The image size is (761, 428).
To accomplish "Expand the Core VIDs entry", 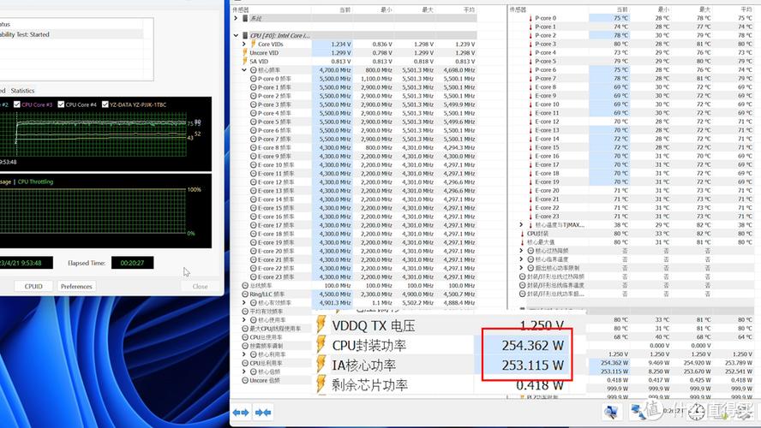I will [244, 45].
